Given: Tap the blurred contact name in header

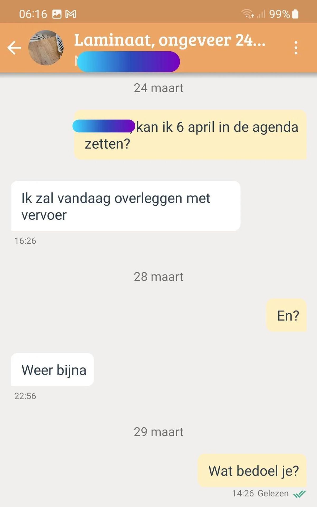Looking at the screenshot, I should click(x=128, y=62).
